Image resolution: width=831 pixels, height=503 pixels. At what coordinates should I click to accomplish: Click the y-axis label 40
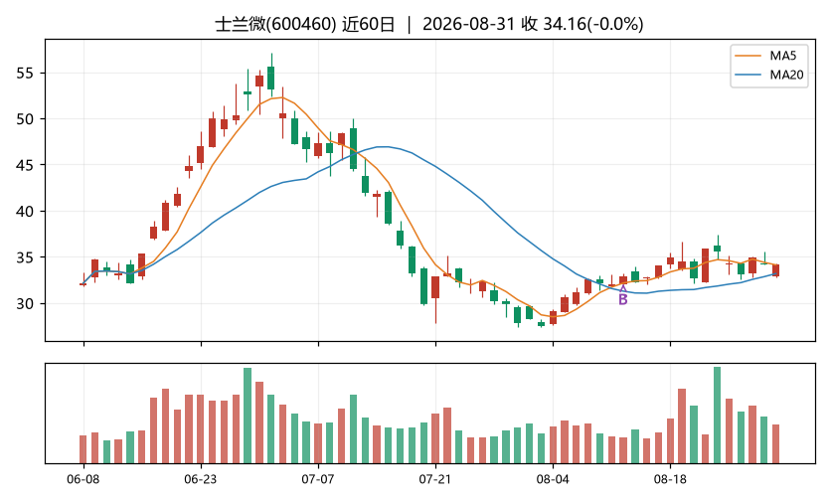click(x=25, y=212)
